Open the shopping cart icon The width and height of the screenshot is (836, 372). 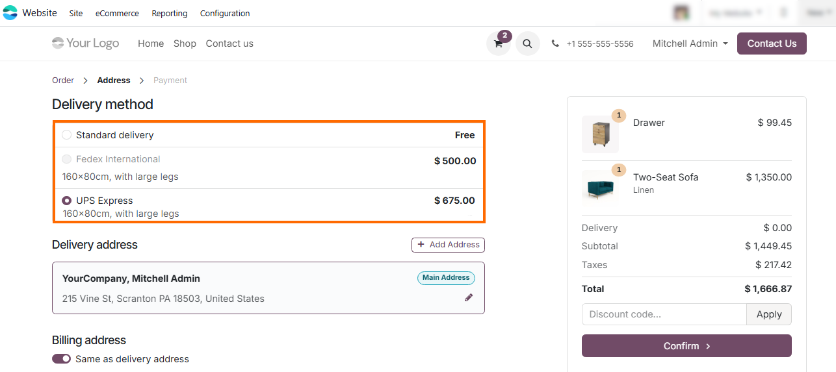[x=498, y=44]
